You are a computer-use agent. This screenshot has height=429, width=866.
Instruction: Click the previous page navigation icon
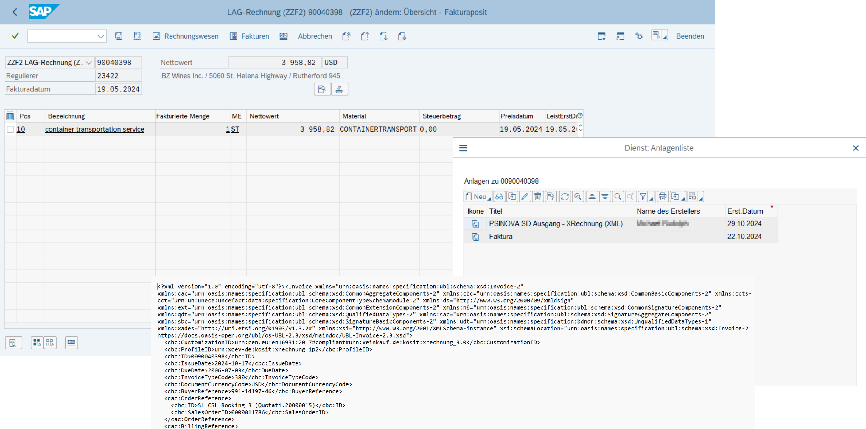coord(365,36)
